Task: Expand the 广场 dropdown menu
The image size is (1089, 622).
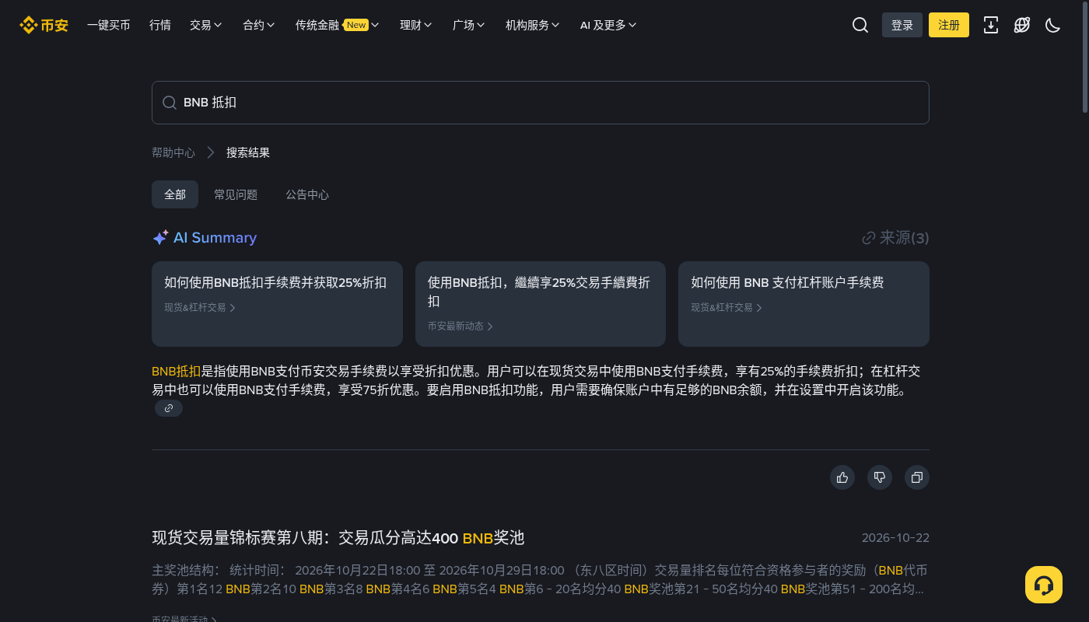Action: 469,25
